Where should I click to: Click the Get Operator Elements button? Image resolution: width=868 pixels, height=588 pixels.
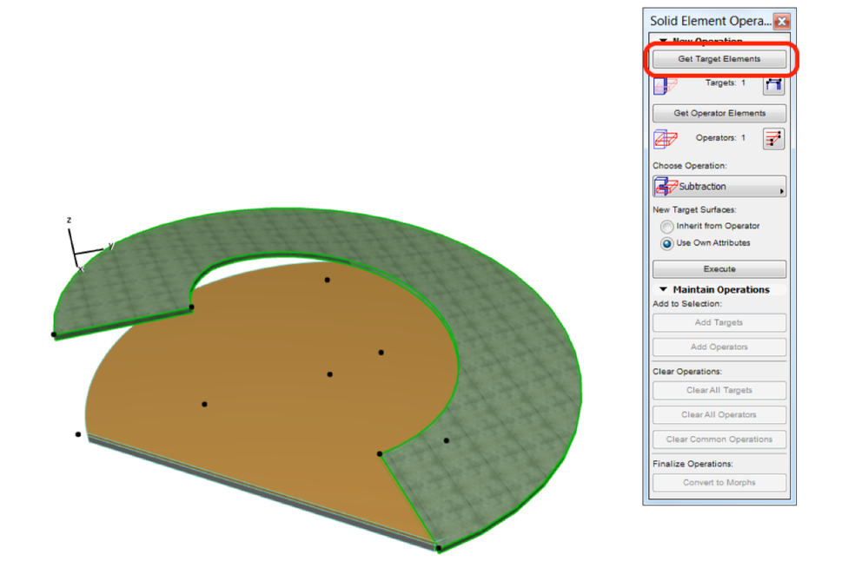(719, 113)
